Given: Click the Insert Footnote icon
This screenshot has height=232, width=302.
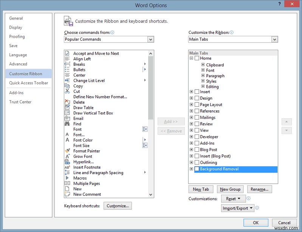Looking at the screenshot, I should [67, 167].
